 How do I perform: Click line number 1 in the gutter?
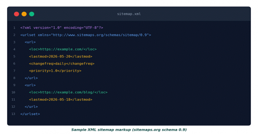pos(14,28)
